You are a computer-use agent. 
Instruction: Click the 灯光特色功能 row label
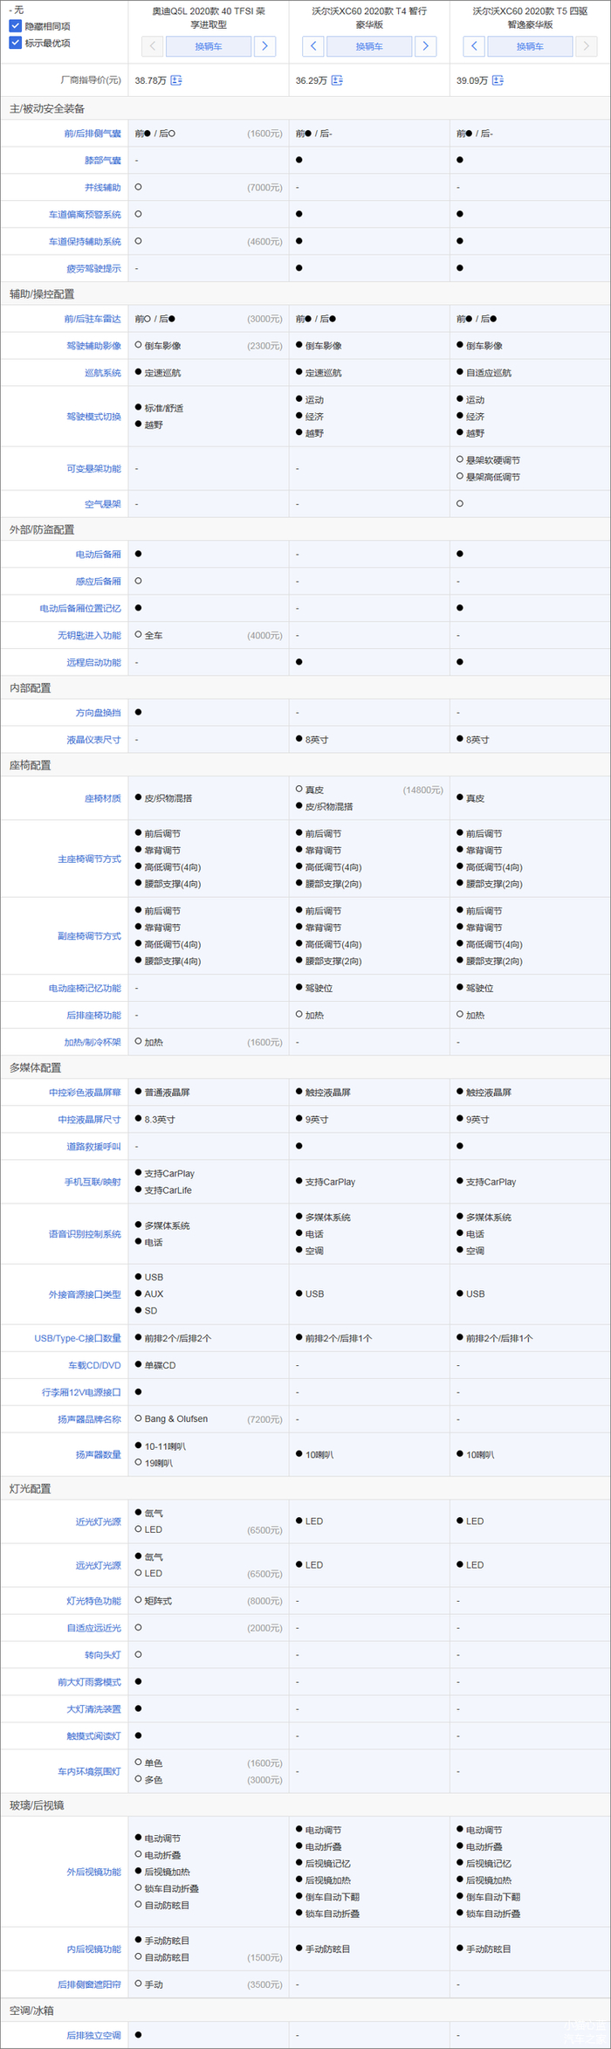point(94,1602)
